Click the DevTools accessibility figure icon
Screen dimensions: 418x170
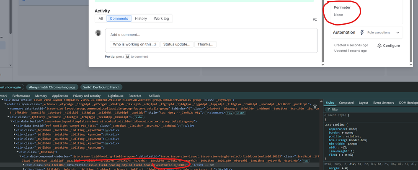(x=315, y=107)
